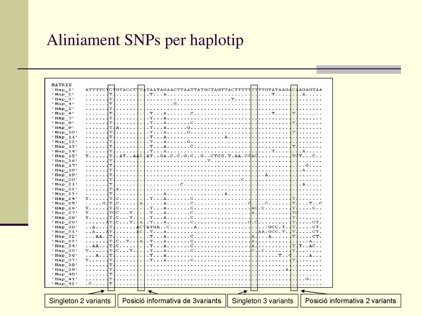
Task: Choose the 'Hap_17' row label
Action: pos(64,165)
